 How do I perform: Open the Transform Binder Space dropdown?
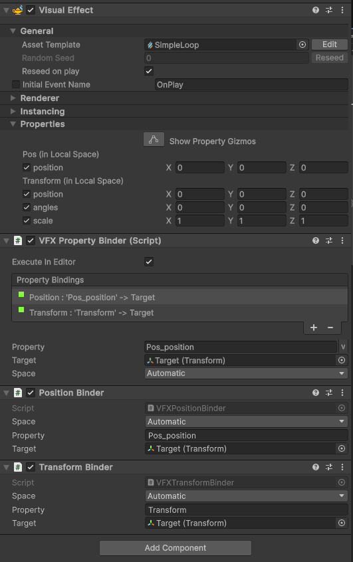tap(246, 496)
